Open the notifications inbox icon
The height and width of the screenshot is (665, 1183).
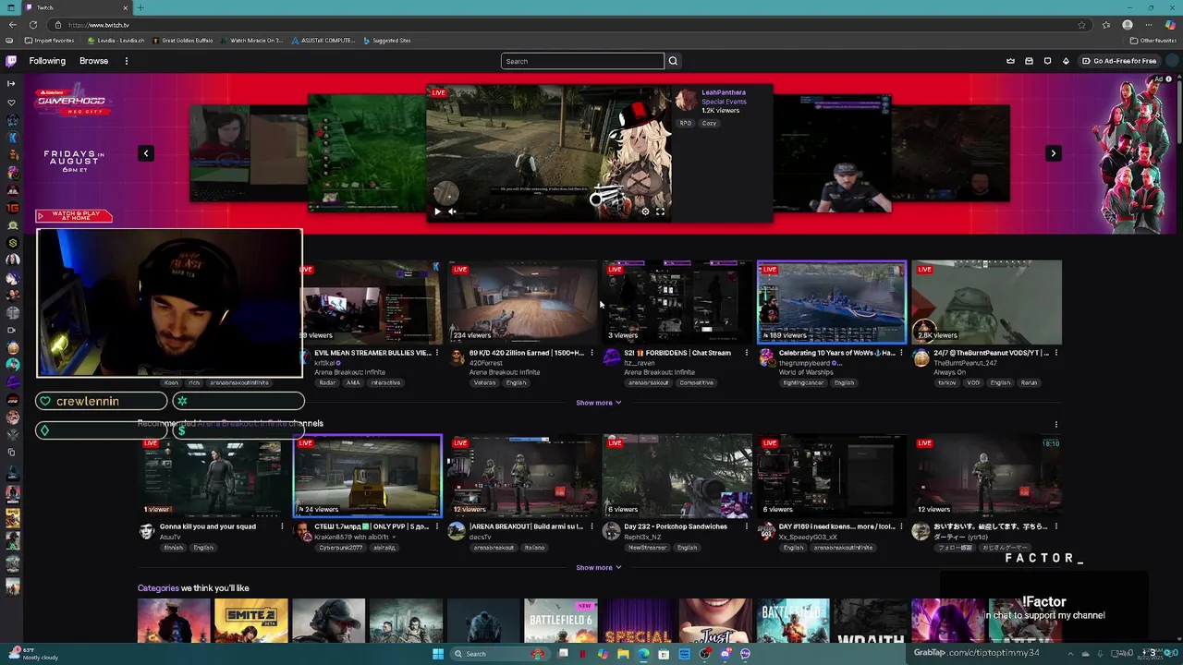tap(1029, 61)
